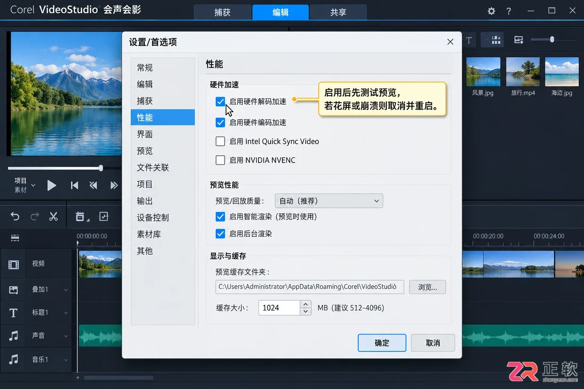Increase cache size with up stepper
This screenshot has width=584, height=389.
pos(306,304)
